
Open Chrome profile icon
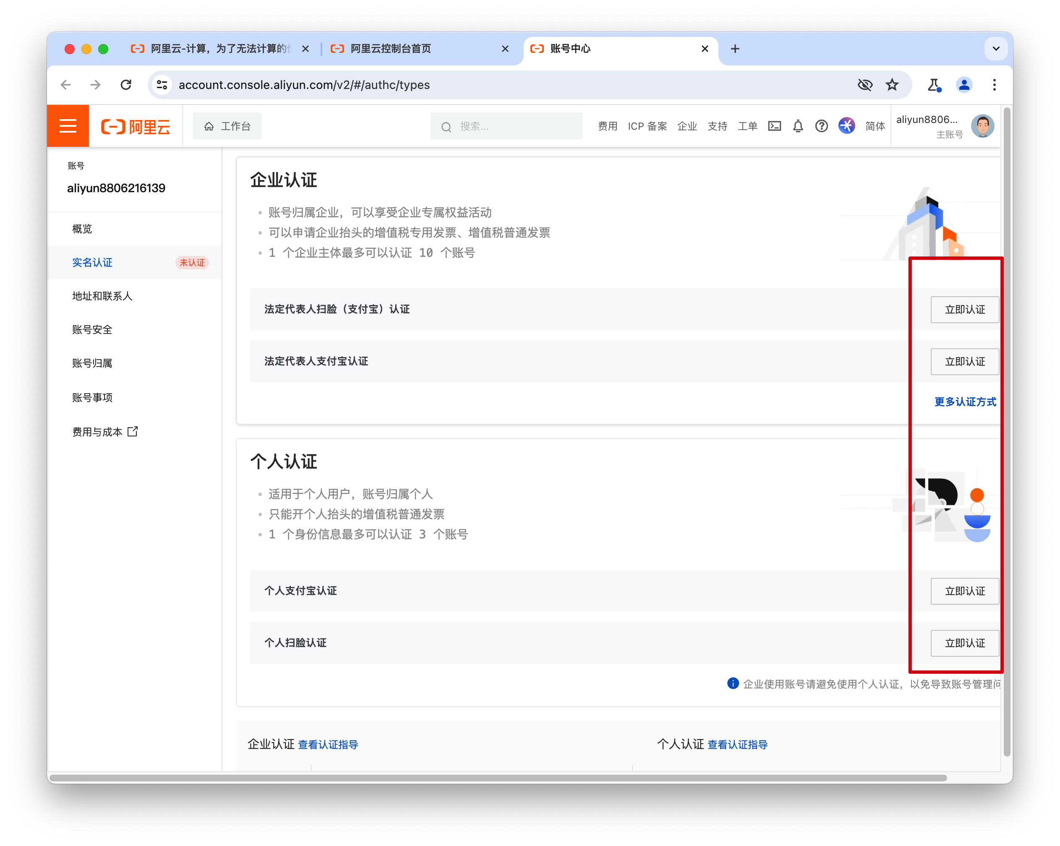pyautogui.click(x=964, y=85)
